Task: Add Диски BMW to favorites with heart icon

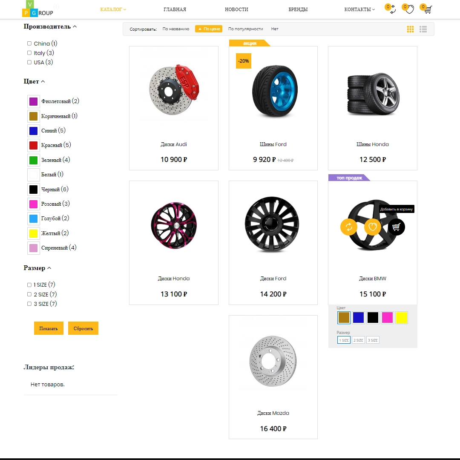Action: [373, 227]
